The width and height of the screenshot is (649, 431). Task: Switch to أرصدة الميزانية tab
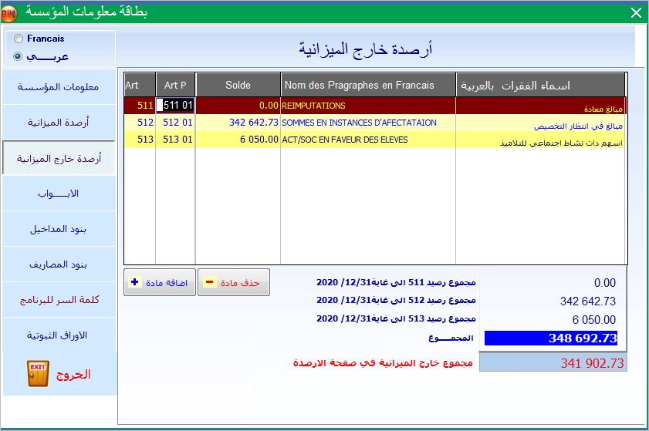(x=59, y=123)
